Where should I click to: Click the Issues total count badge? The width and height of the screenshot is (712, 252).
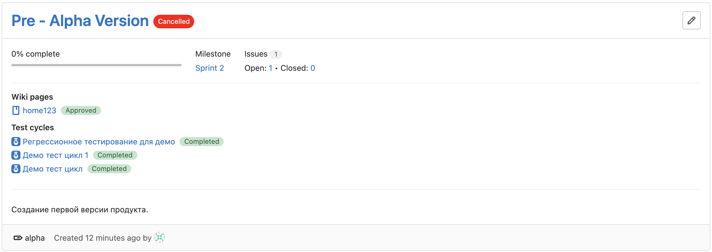[276, 54]
